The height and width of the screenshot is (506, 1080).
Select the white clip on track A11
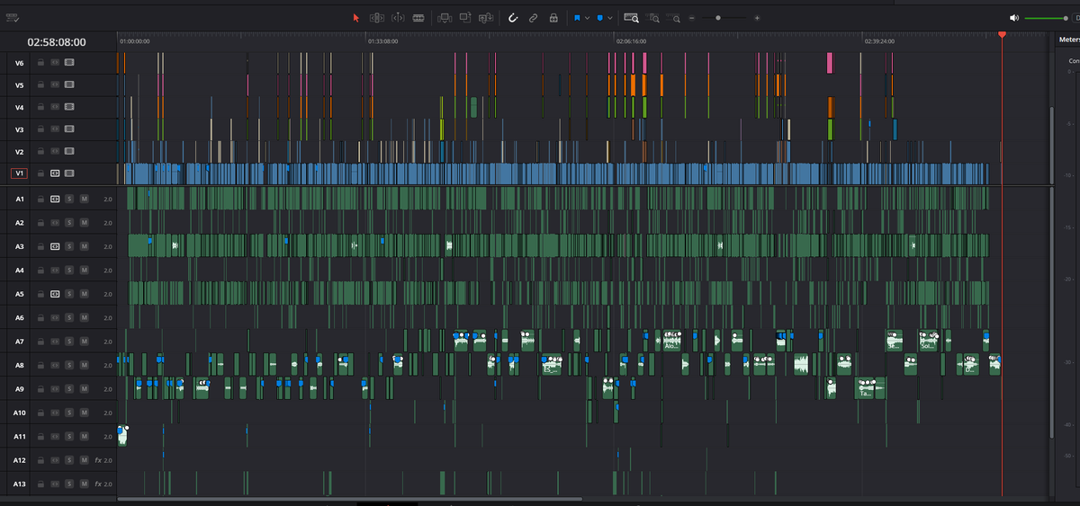pyautogui.click(x=123, y=435)
